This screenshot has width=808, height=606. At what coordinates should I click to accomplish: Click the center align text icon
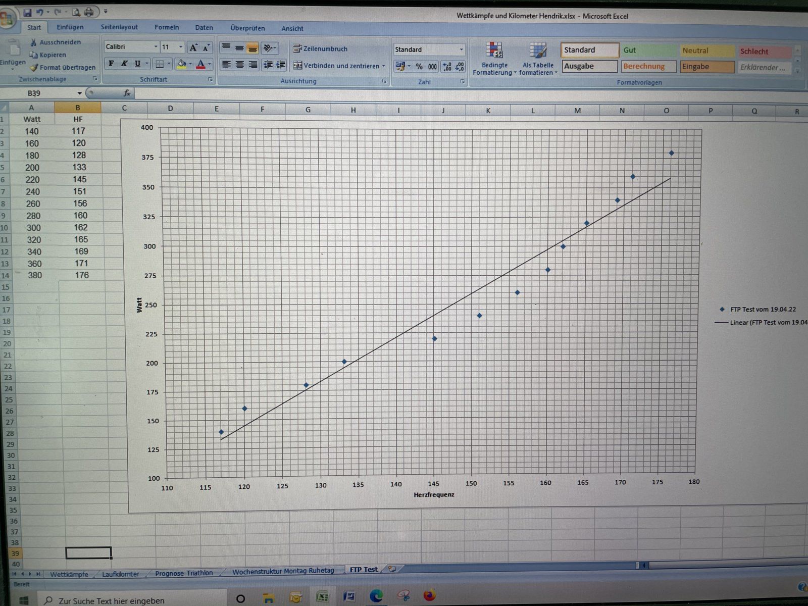239,65
